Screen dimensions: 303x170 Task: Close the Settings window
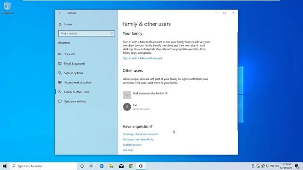[233, 13]
